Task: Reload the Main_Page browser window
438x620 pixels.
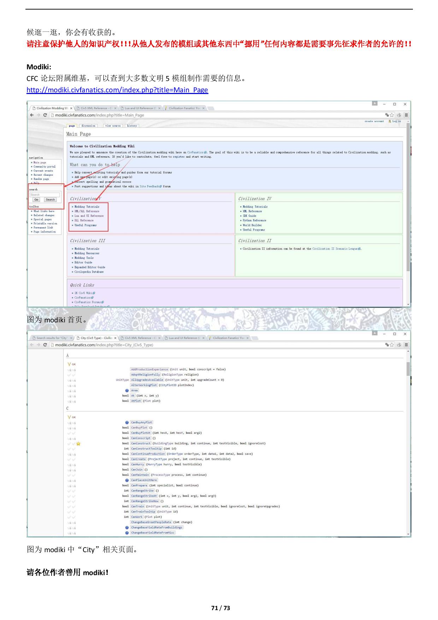Action: [45, 115]
